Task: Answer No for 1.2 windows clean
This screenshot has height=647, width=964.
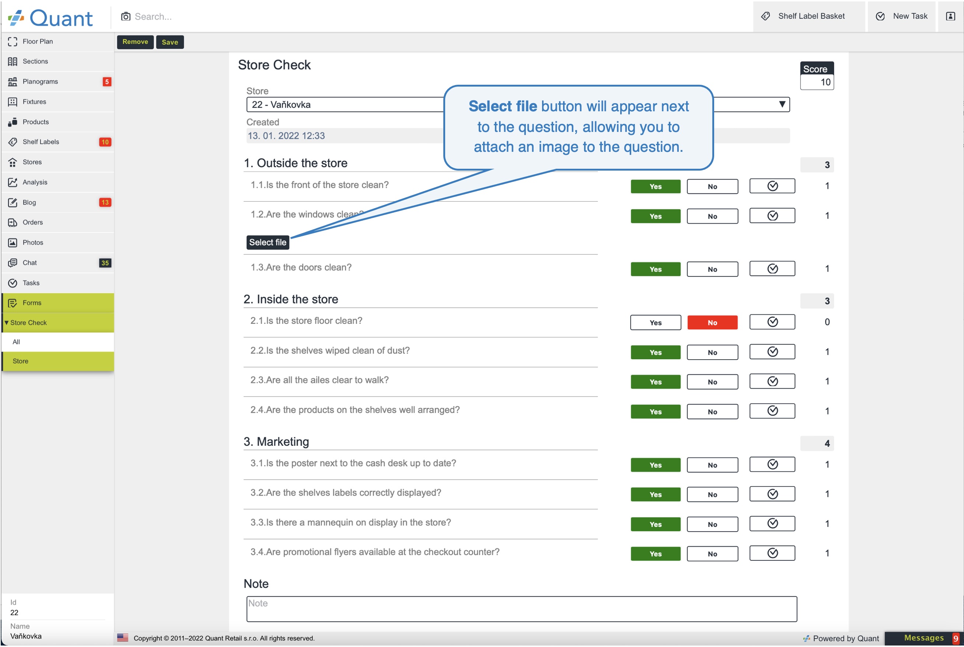Action: [712, 216]
